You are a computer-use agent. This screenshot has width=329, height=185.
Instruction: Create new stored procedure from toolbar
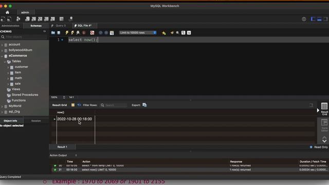coord(46,19)
